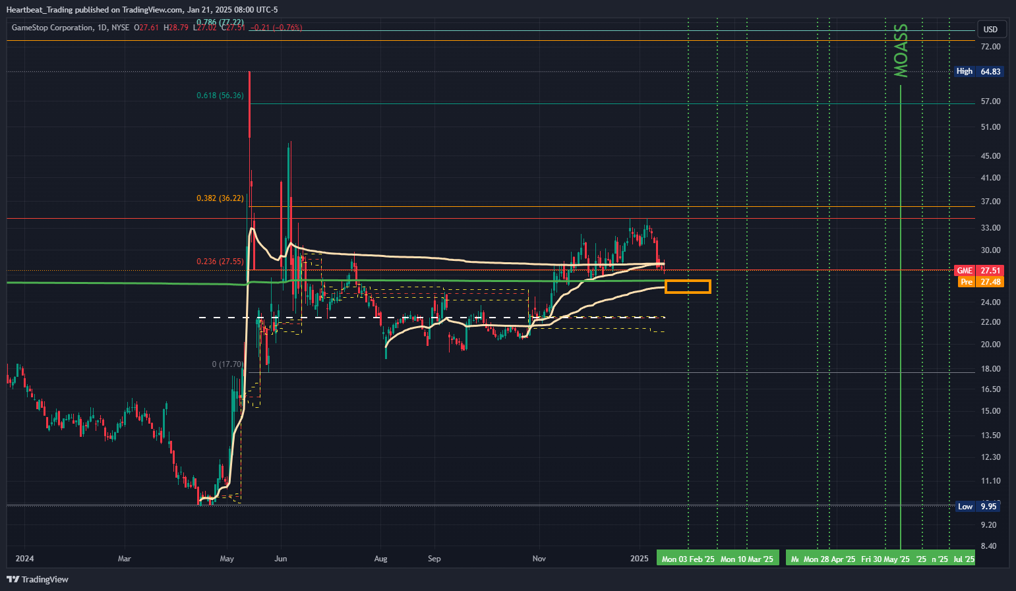Click the High 64.83 price tag
1016x591 pixels.
979,71
